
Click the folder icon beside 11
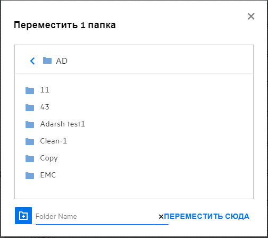(x=30, y=90)
